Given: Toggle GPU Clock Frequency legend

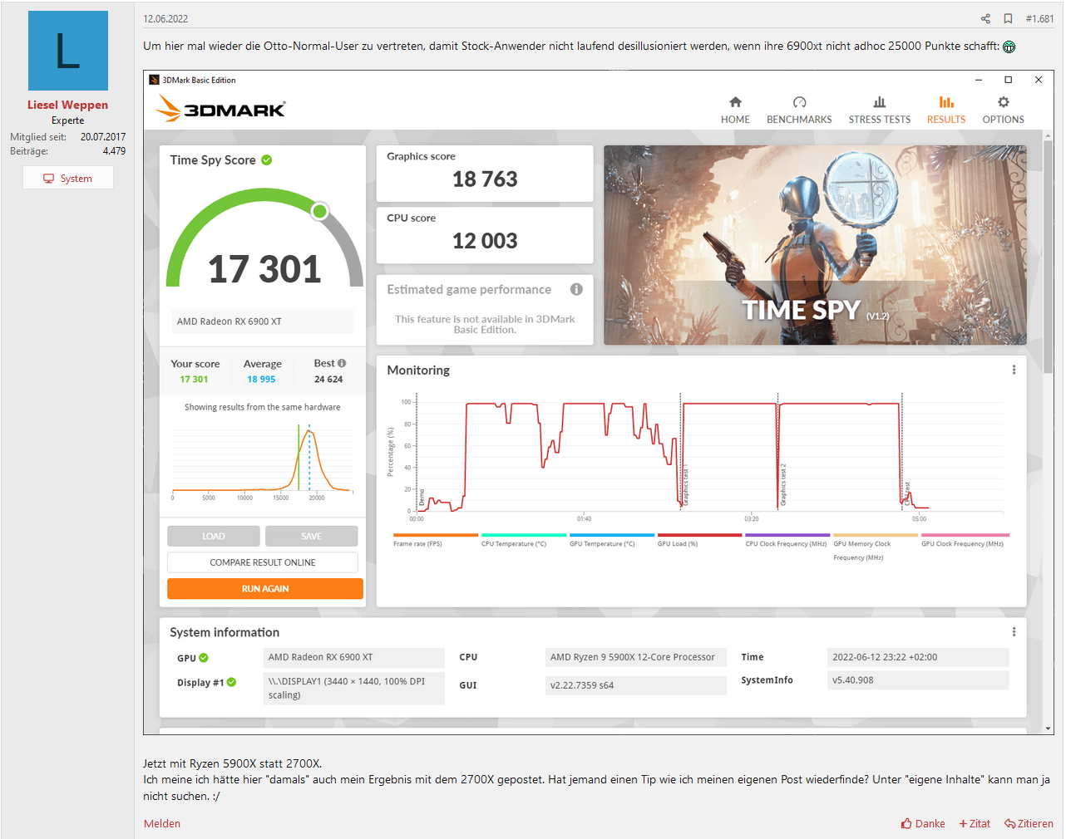Looking at the screenshot, I should [x=965, y=540].
